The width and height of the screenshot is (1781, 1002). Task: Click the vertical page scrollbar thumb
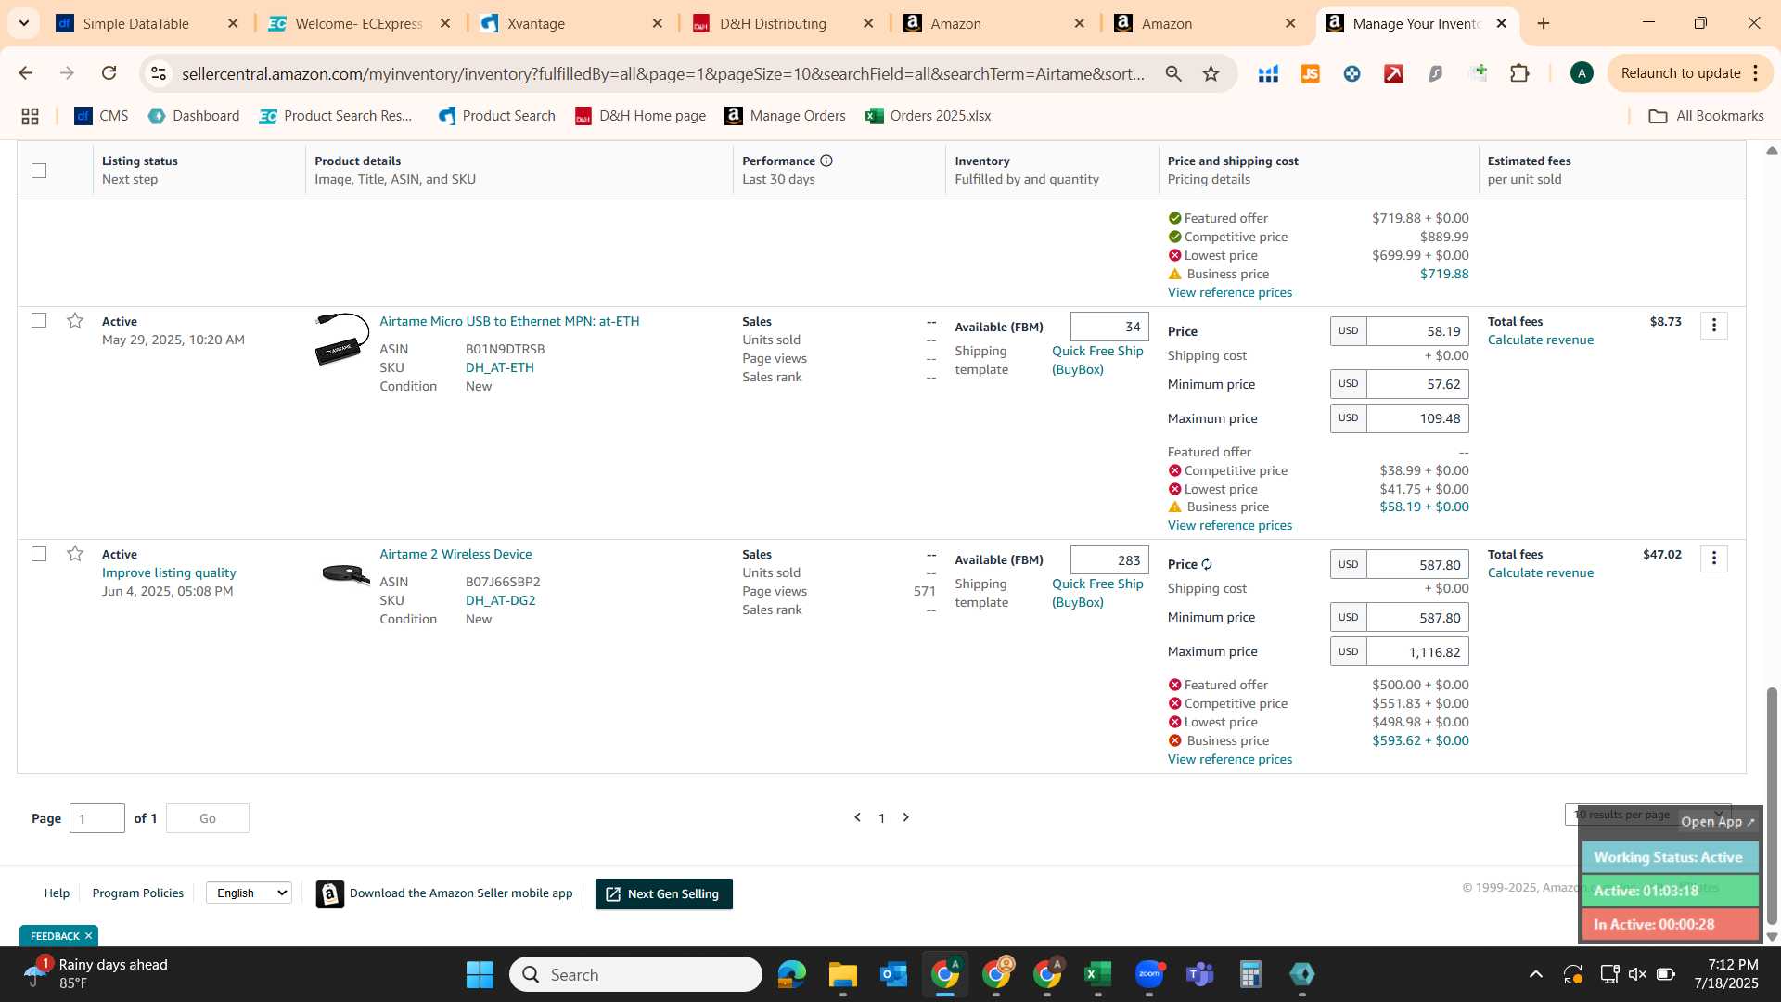coord(1772,805)
